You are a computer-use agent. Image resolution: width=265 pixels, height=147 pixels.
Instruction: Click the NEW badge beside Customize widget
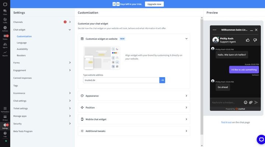click(122, 39)
